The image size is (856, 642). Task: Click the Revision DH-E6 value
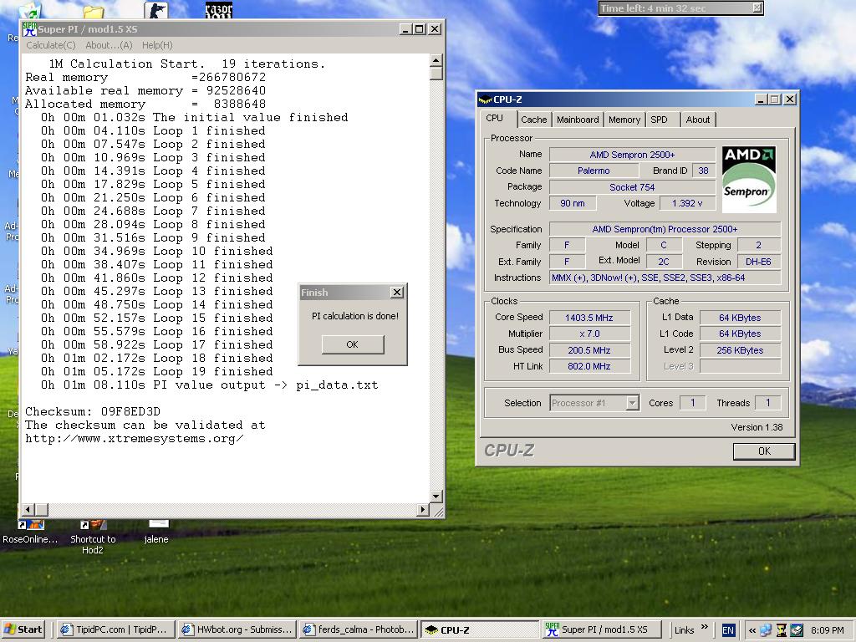758,262
